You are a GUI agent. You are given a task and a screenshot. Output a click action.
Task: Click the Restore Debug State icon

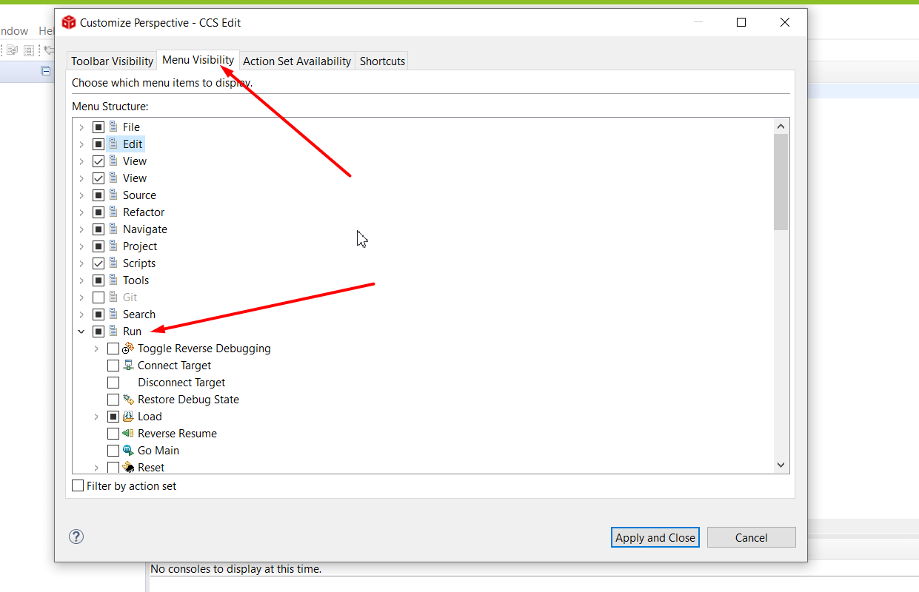pos(128,400)
